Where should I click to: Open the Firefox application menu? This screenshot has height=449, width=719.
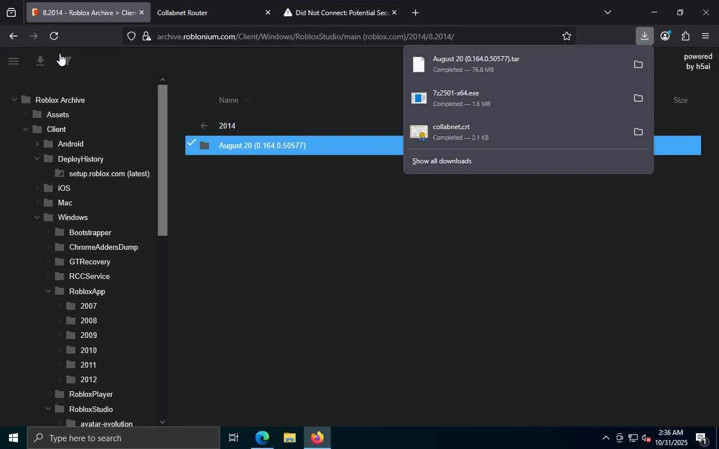[706, 36]
